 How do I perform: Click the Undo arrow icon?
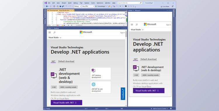tap(66, 6)
